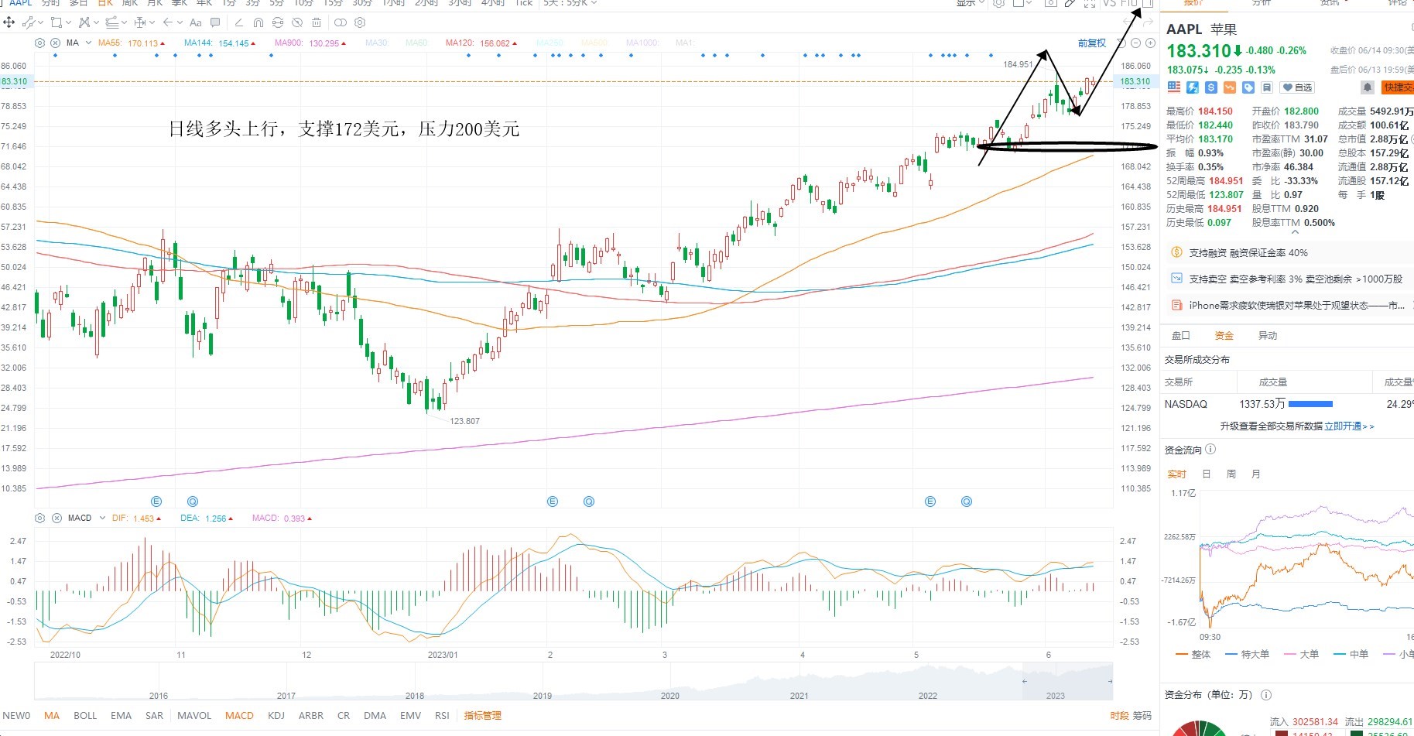Viewport: 1414px width, 736px height.
Task: Toggle the RSI sub-indicator
Action: [442, 716]
